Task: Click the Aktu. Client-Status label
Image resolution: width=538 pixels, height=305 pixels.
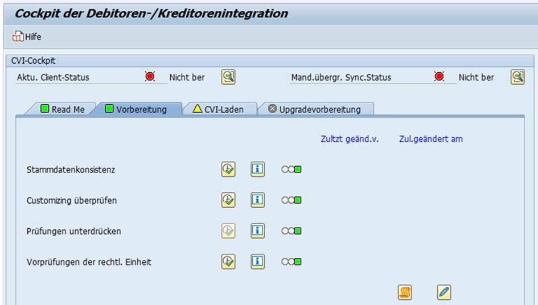Action: point(53,77)
